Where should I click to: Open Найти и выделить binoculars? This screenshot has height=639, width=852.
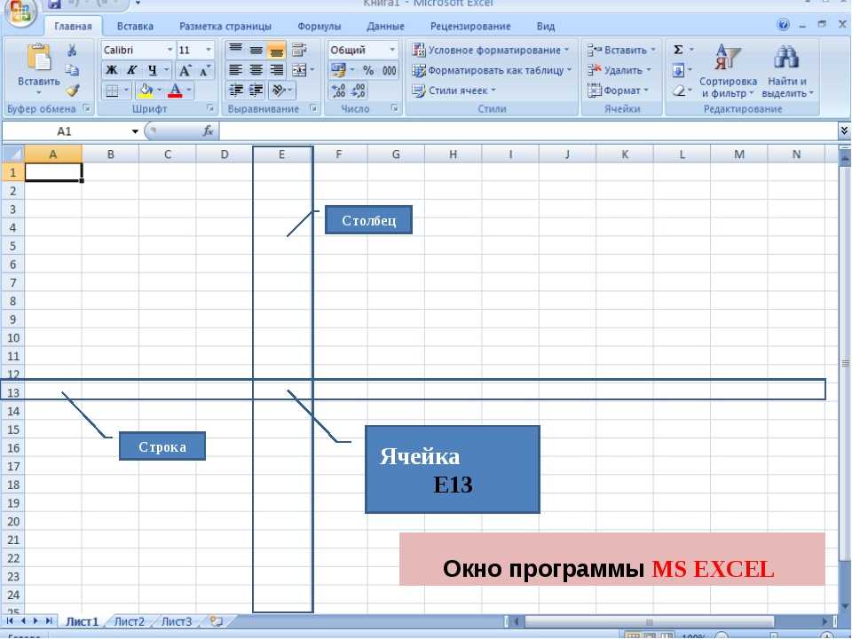tap(787, 71)
